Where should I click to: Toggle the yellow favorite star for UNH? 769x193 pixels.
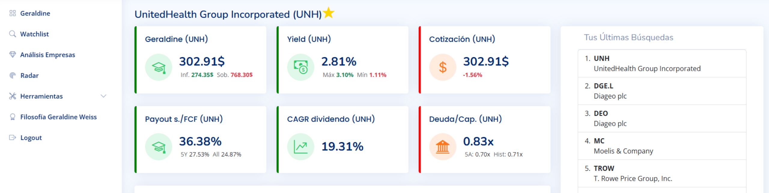click(328, 13)
